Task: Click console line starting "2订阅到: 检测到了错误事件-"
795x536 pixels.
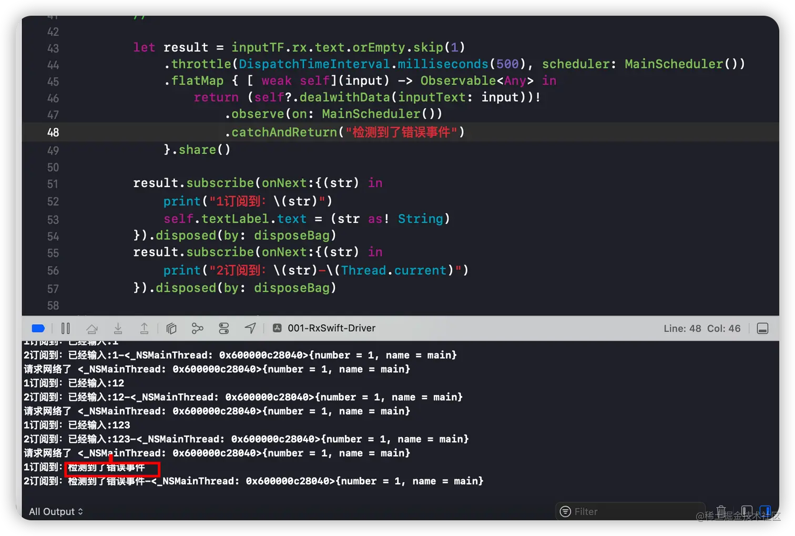Action: click(253, 481)
